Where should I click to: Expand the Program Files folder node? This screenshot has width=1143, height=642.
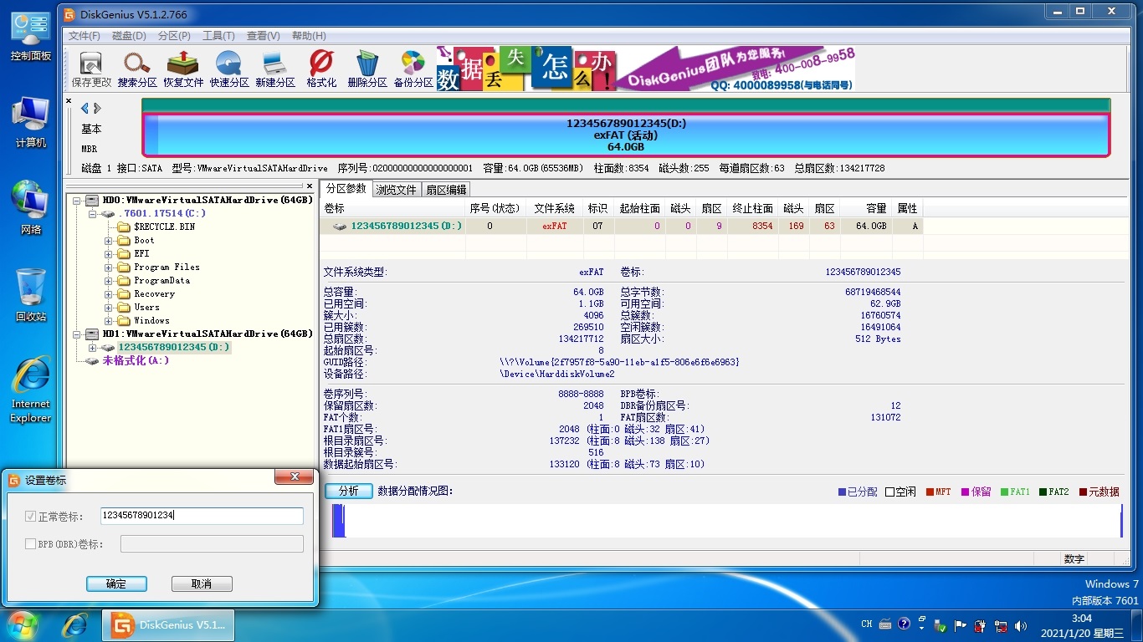(x=109, y=267)
